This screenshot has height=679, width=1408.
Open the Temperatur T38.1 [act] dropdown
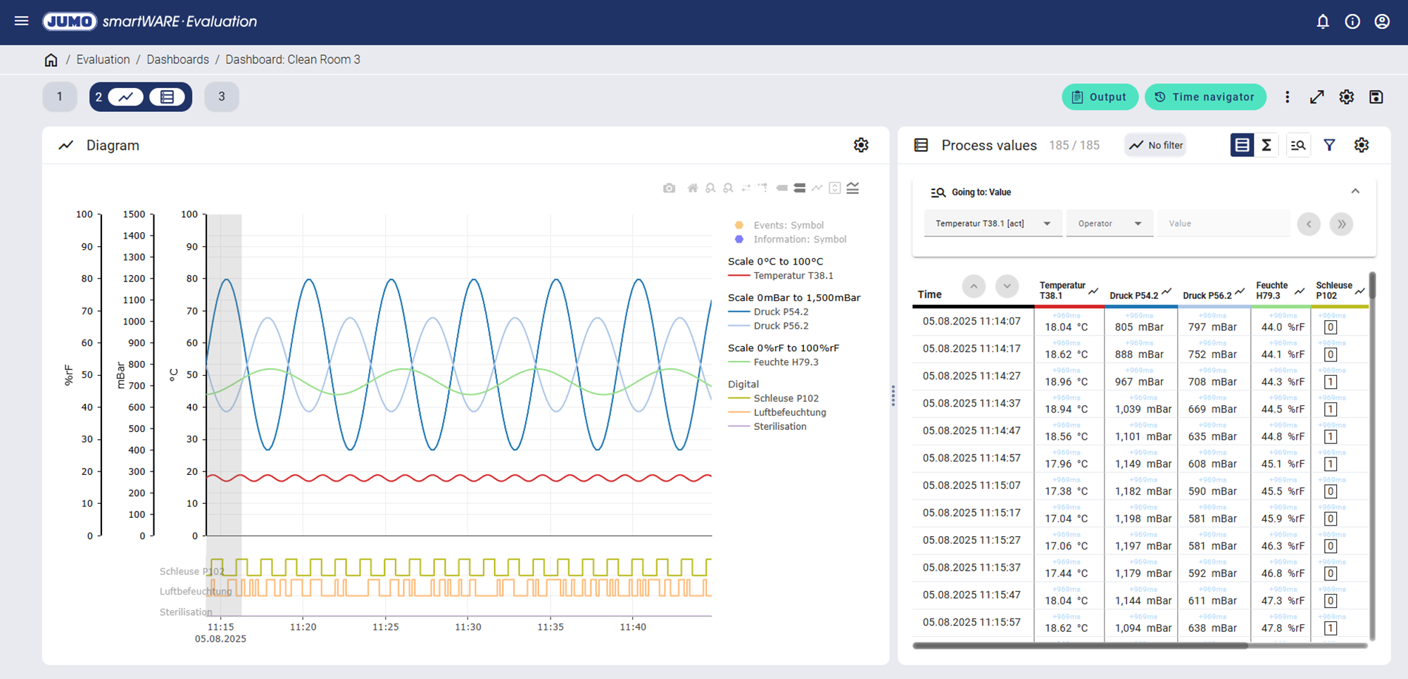(x=992, y=224)
